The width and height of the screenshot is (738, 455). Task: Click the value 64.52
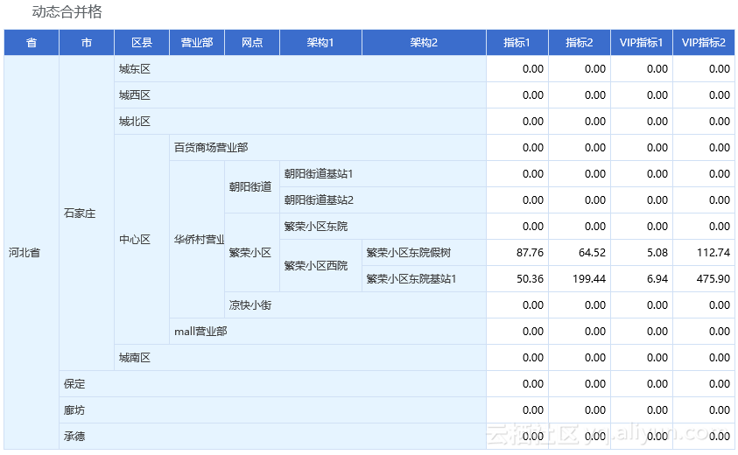point(592,253)
